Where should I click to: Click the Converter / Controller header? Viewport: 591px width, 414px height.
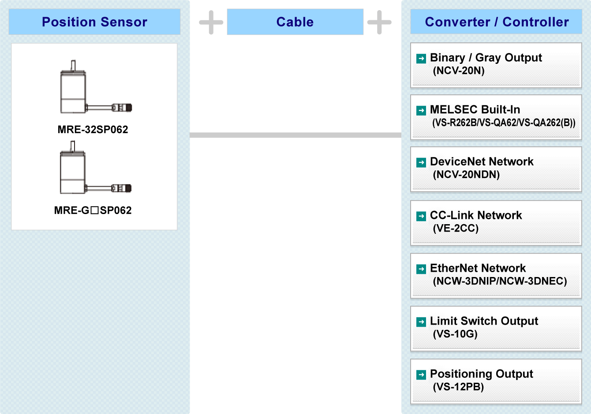(497, 22)
